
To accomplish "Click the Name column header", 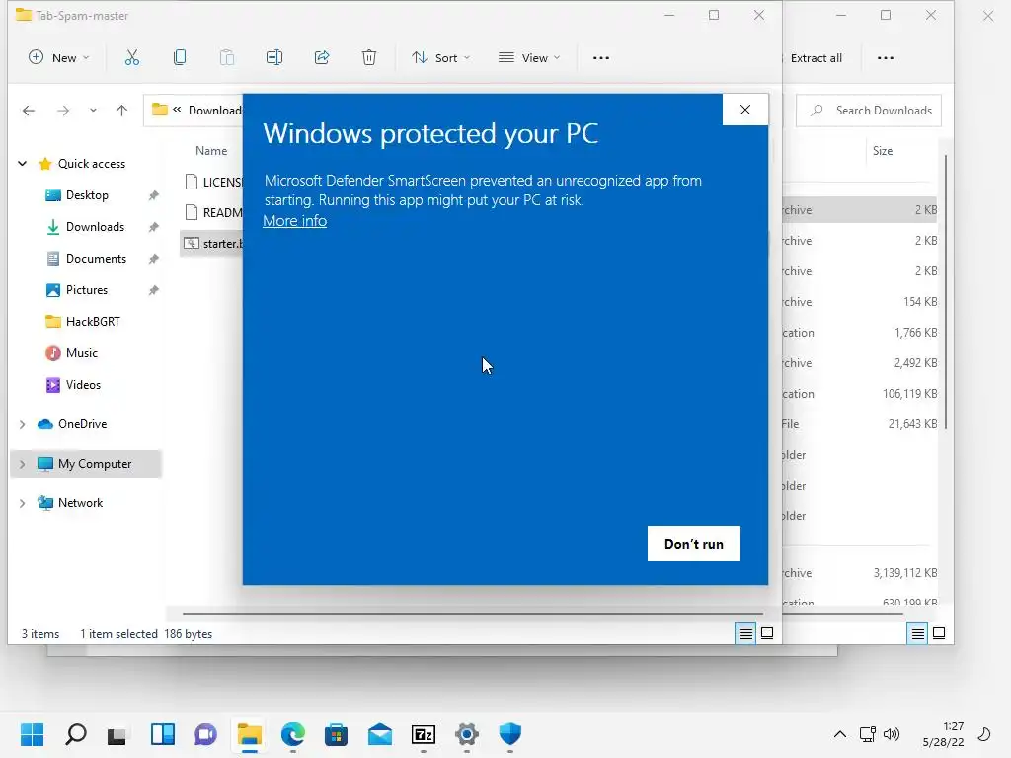I will pos(211,151).
